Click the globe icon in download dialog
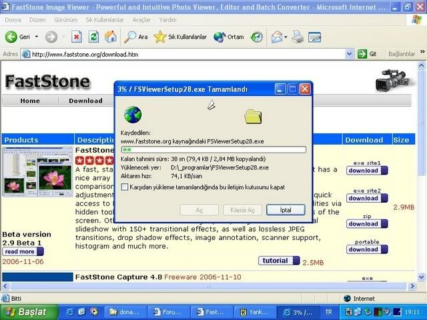The height and width of the screenshot is (320, 427). [133, 115]
